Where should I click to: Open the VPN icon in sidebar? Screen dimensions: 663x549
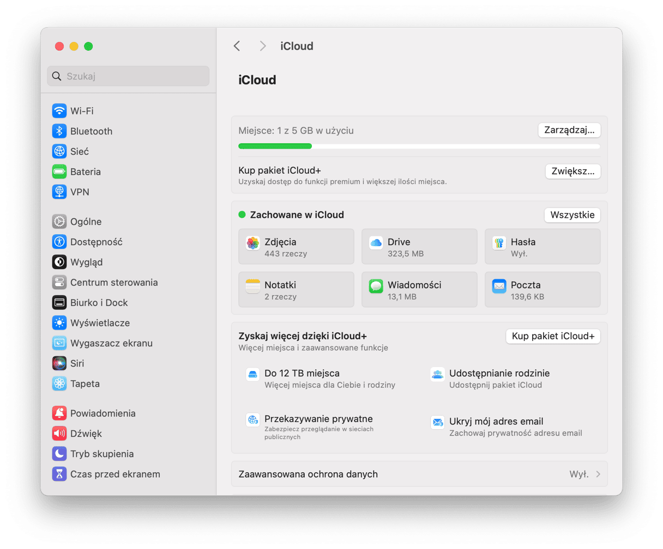tap(59, 192)
